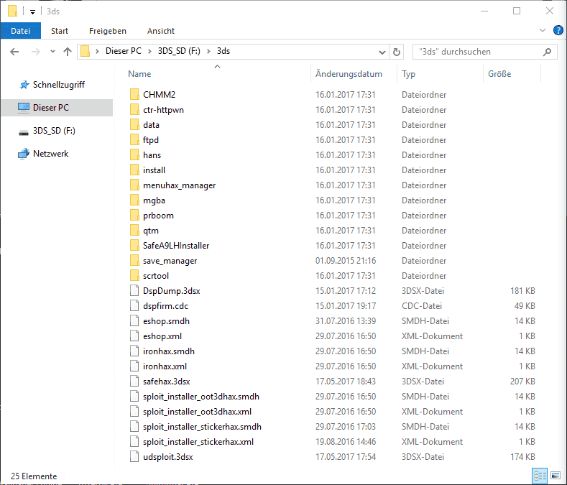Screen dimensions: 567x485
Task: Expand the chevron before Dieser PC in path
Action: [x=97, y=51]
